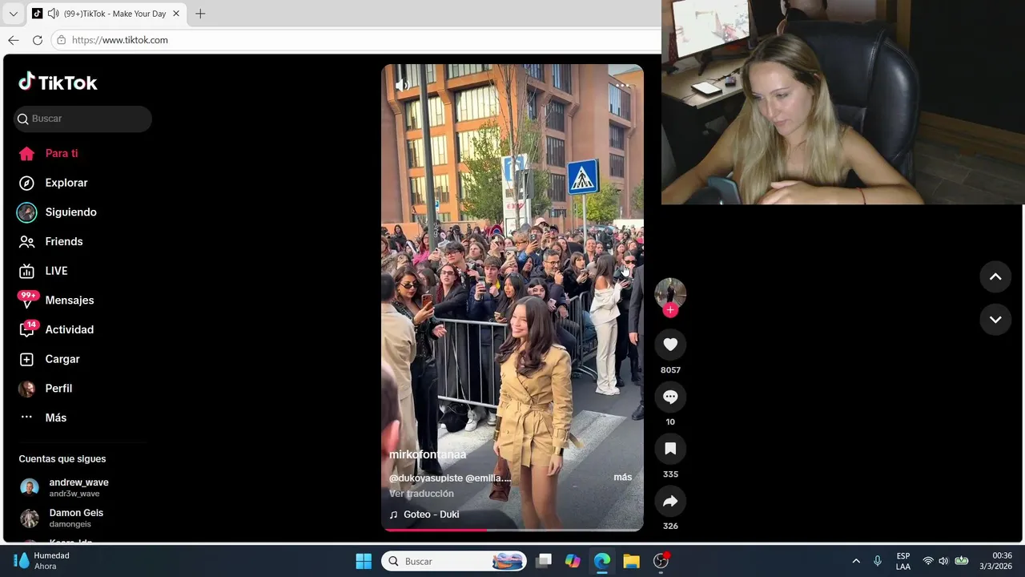
Task: Save video with bookmark icon
Action: [x=670, y=449]
